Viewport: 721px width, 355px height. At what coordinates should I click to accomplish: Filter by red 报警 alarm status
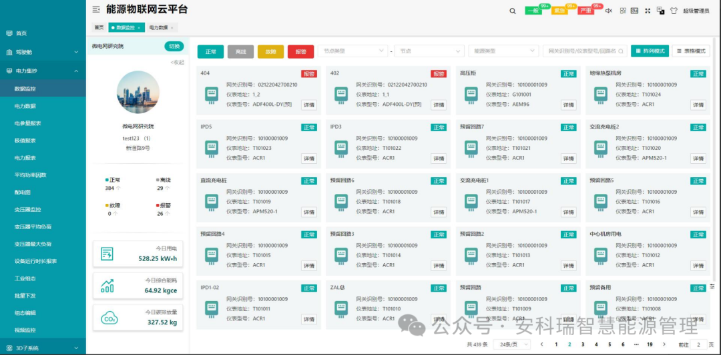point(300,51)
